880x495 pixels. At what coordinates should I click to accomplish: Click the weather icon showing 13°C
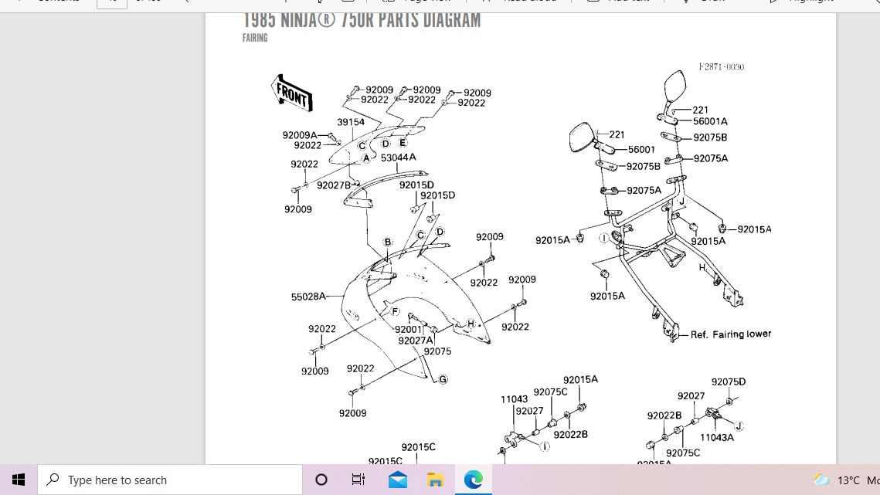pos(821,480)
